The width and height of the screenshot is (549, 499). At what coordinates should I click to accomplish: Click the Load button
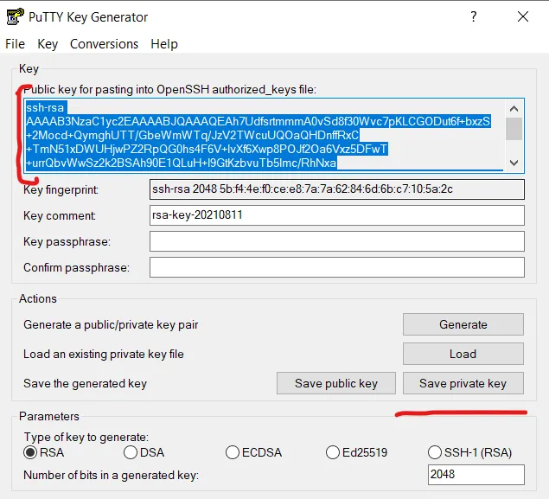463,354
